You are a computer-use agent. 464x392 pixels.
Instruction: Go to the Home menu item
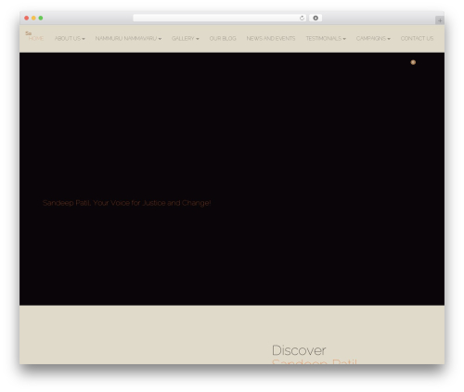(x=36, y=39)
